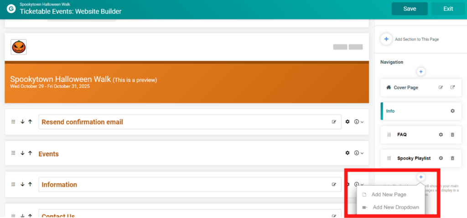
Task: Click the Information title field
Action: [190, 185]
